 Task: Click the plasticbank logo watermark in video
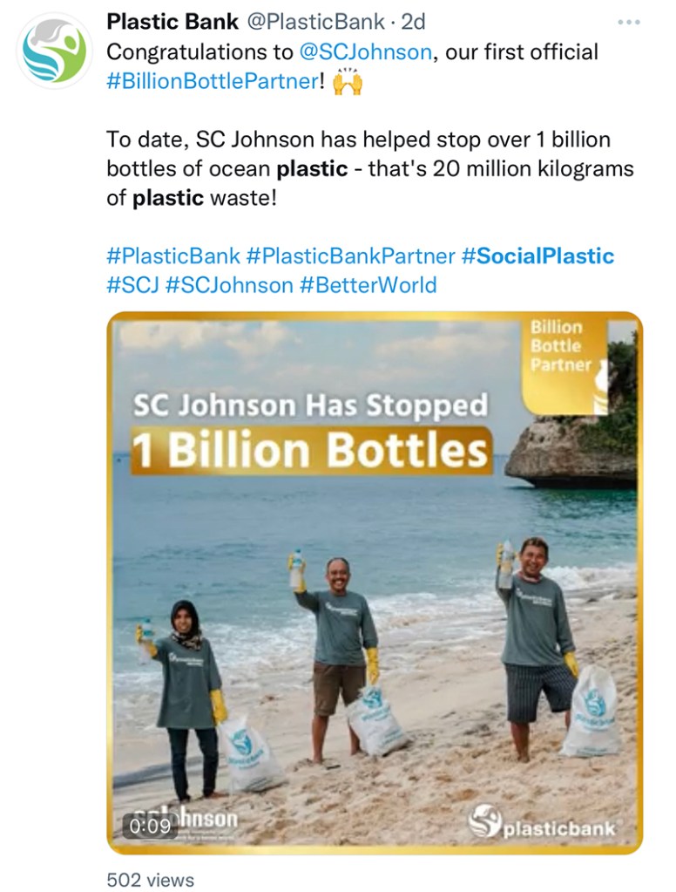pyautogui.click(x=542, y=824)
